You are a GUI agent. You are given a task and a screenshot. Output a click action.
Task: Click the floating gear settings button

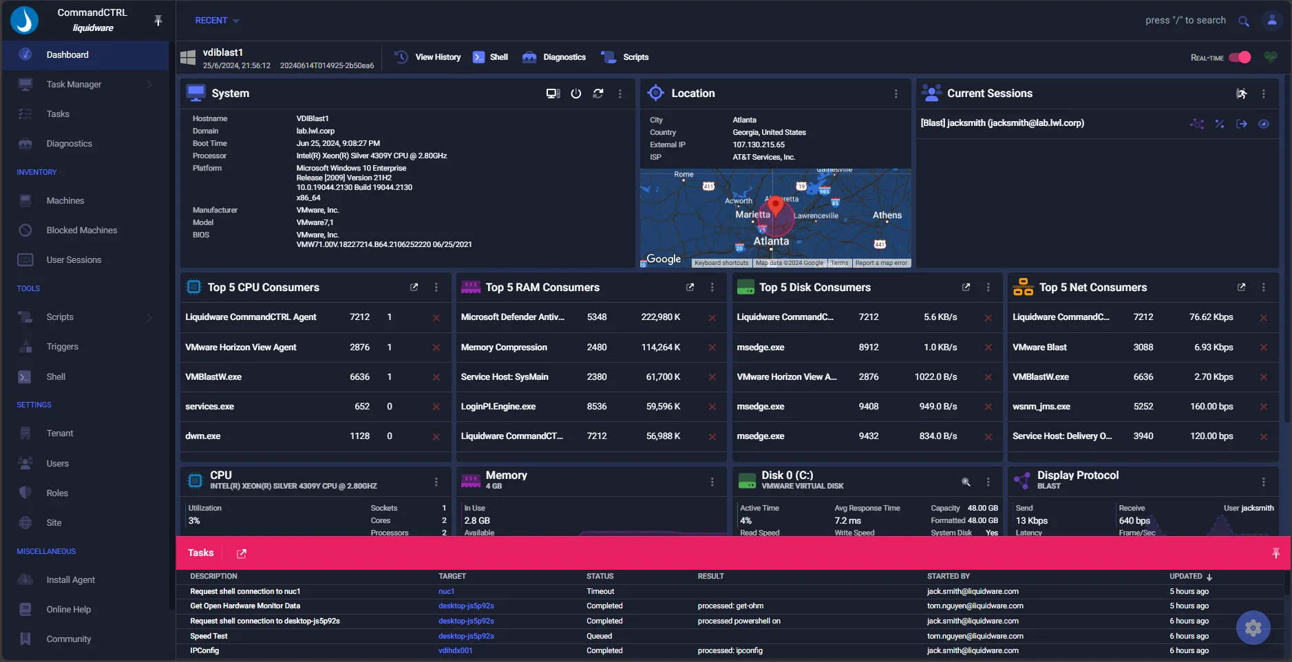(x=1253, y=628)
